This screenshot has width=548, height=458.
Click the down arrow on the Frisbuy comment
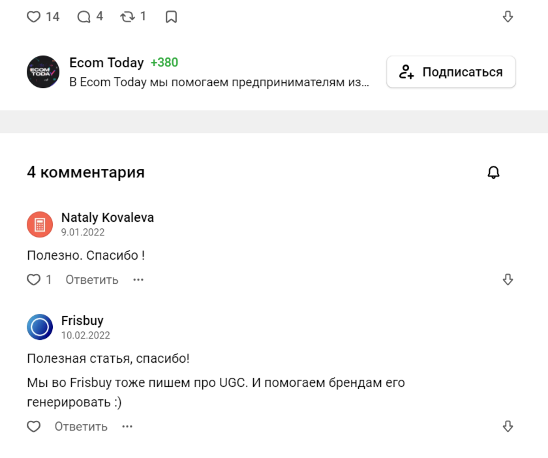pos(508,427)
